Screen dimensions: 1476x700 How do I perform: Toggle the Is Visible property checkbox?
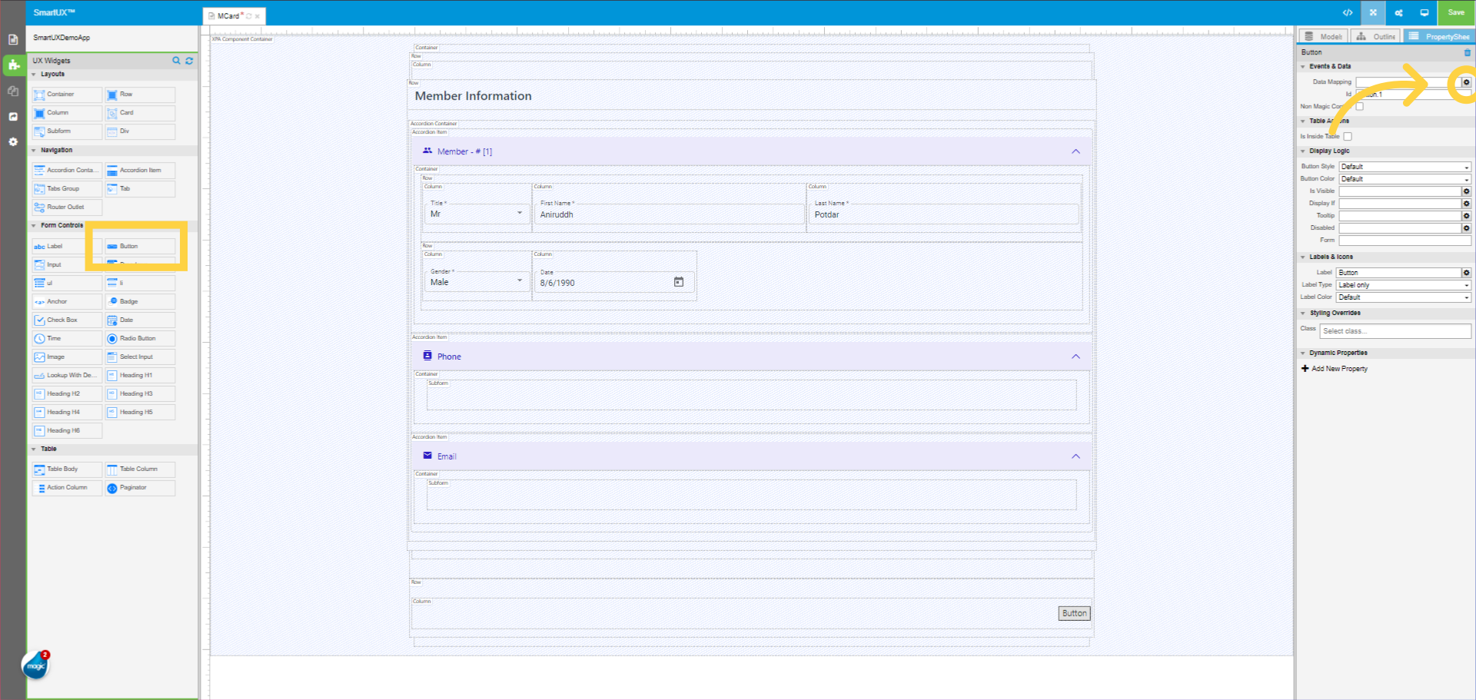click(x=1466, y=191)
